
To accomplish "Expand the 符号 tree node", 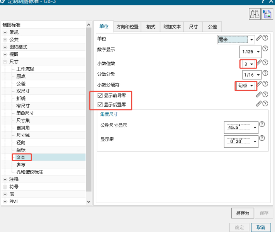I will click(5, 187).
